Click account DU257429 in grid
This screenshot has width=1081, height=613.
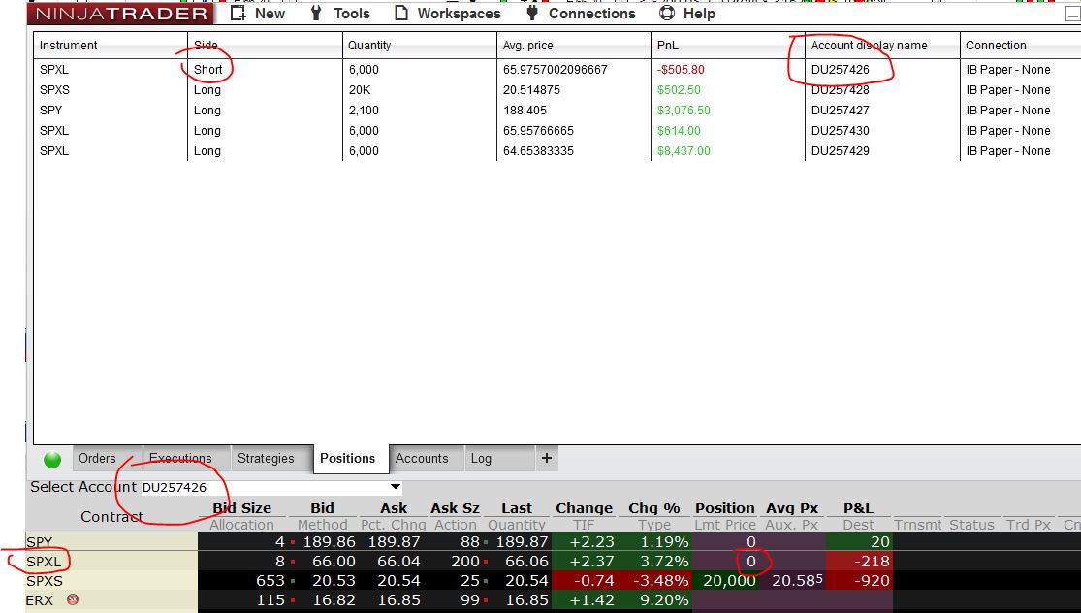pos(841,151)
